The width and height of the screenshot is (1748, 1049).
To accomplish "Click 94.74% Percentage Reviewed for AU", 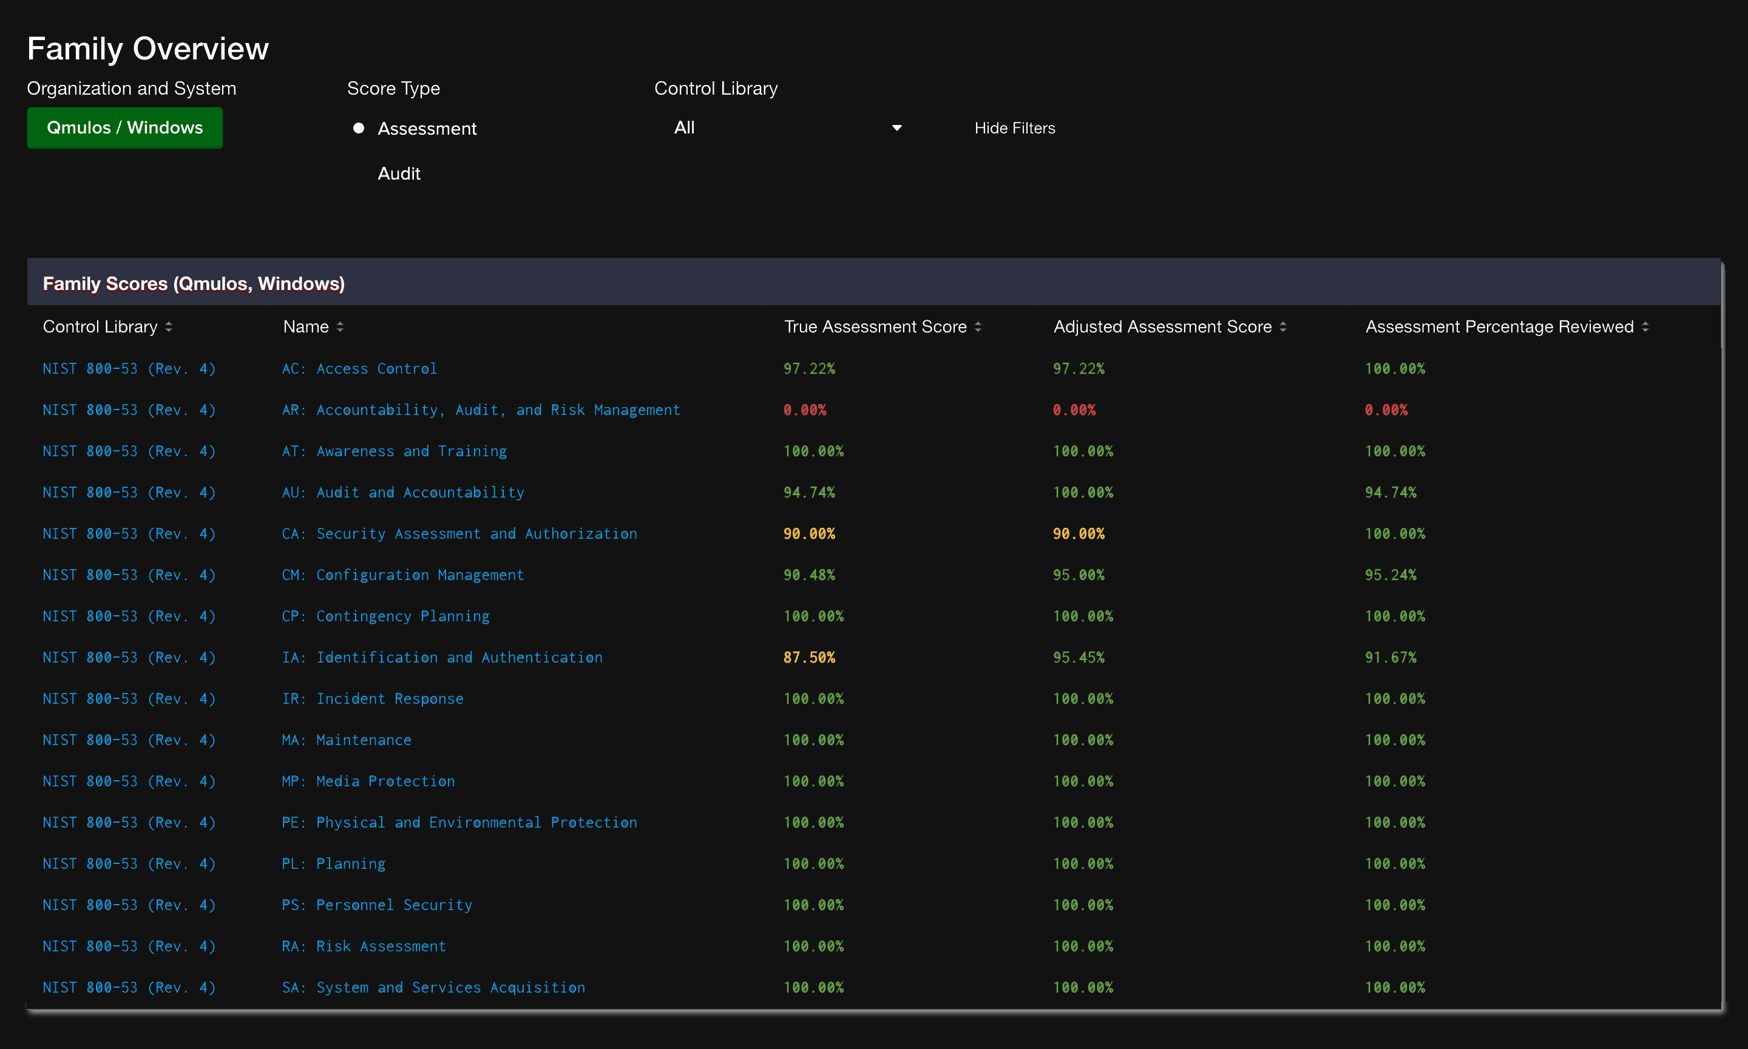I will (x=1390, y=492).
